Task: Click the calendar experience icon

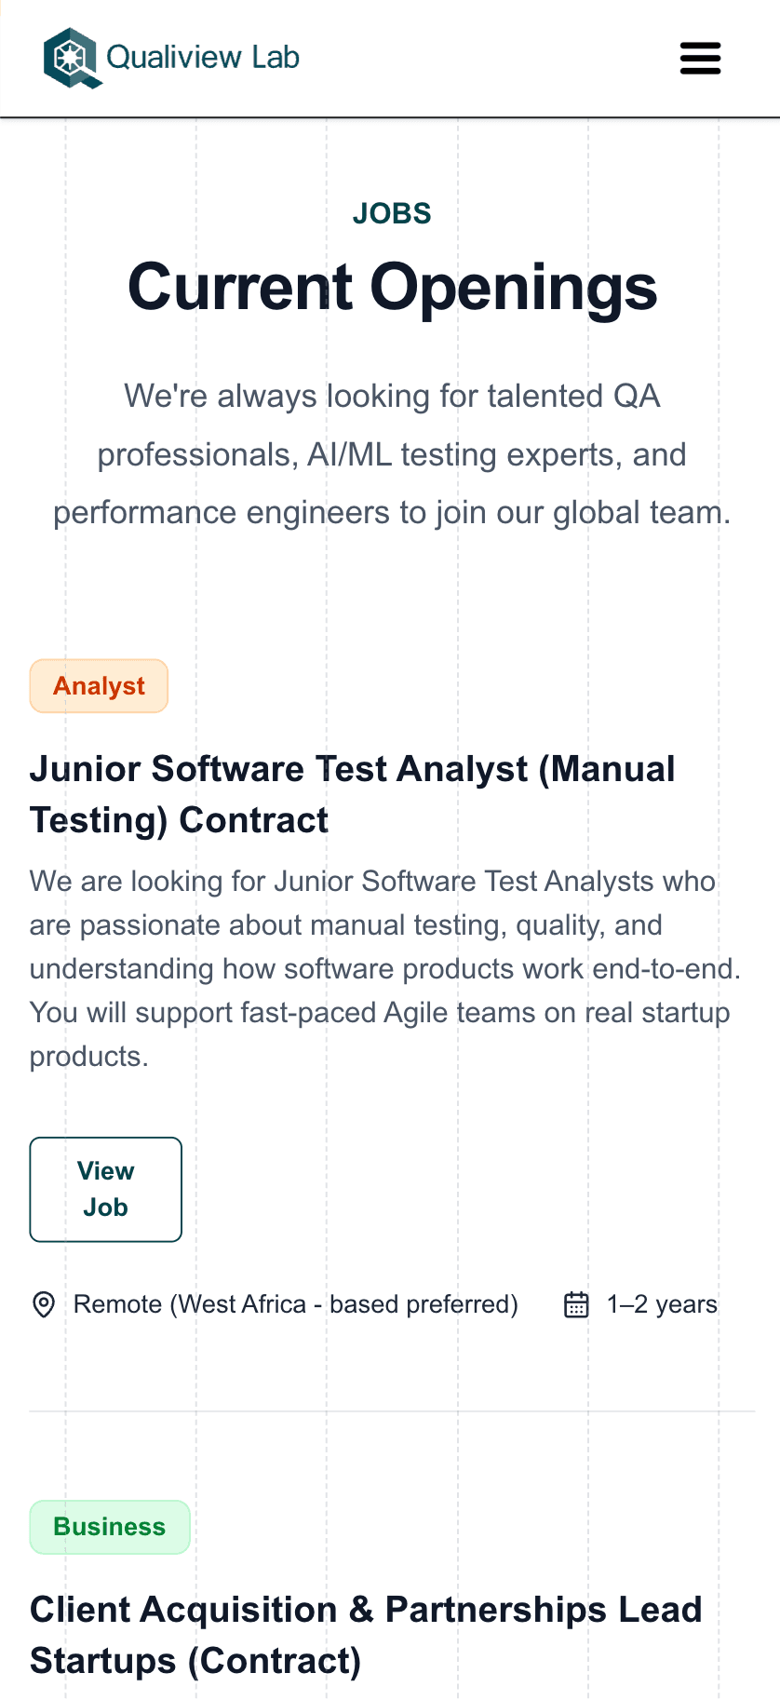Action: coord(576,1304)
